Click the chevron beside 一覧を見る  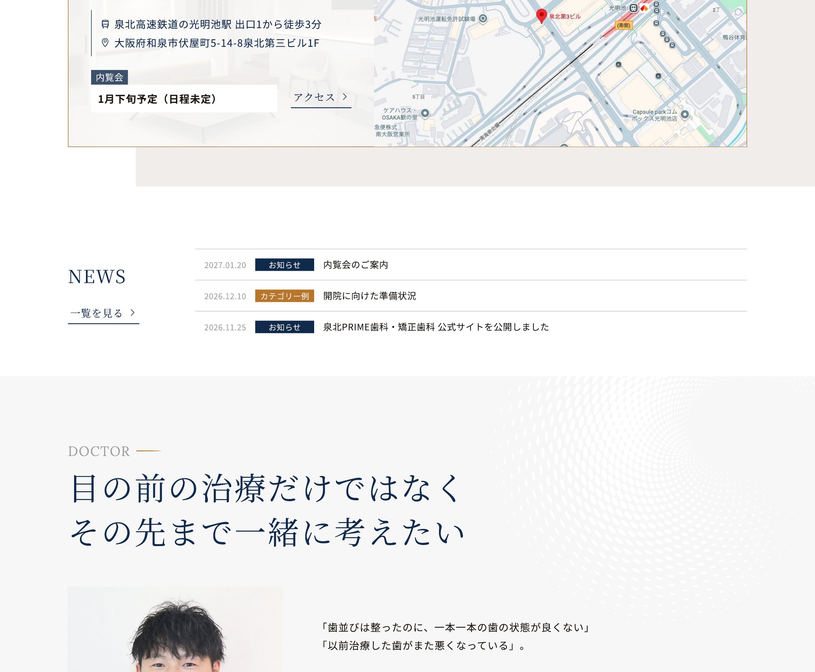coord(132,312)
